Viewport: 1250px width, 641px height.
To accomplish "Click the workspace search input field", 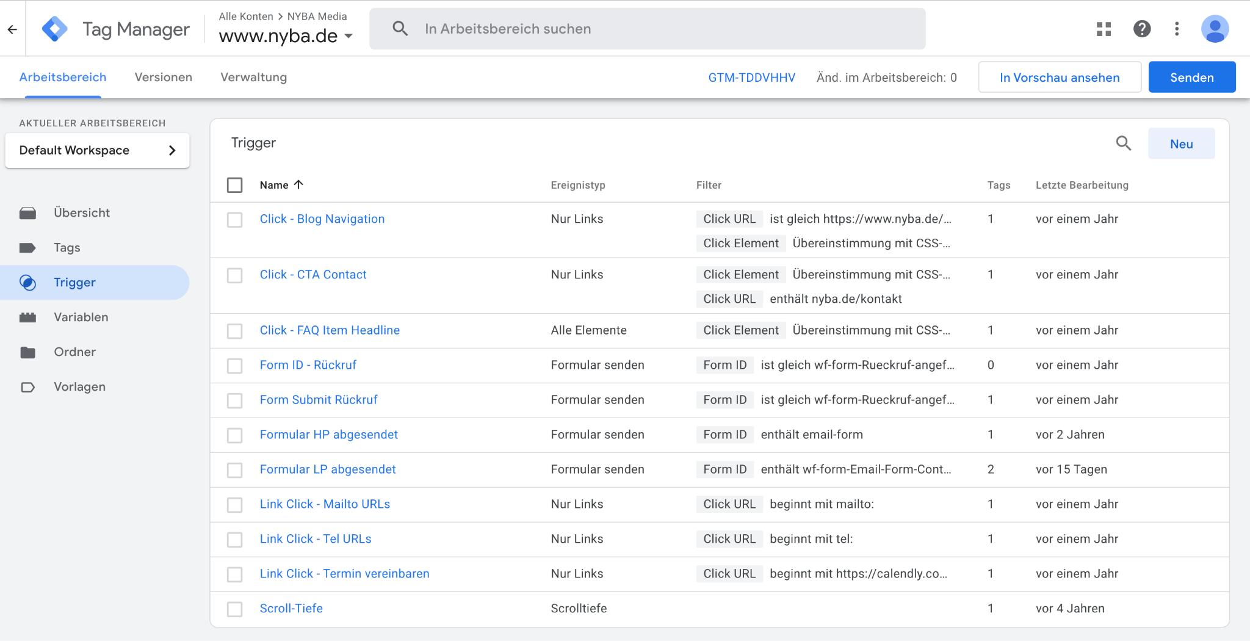I will [x=647, y=29].
